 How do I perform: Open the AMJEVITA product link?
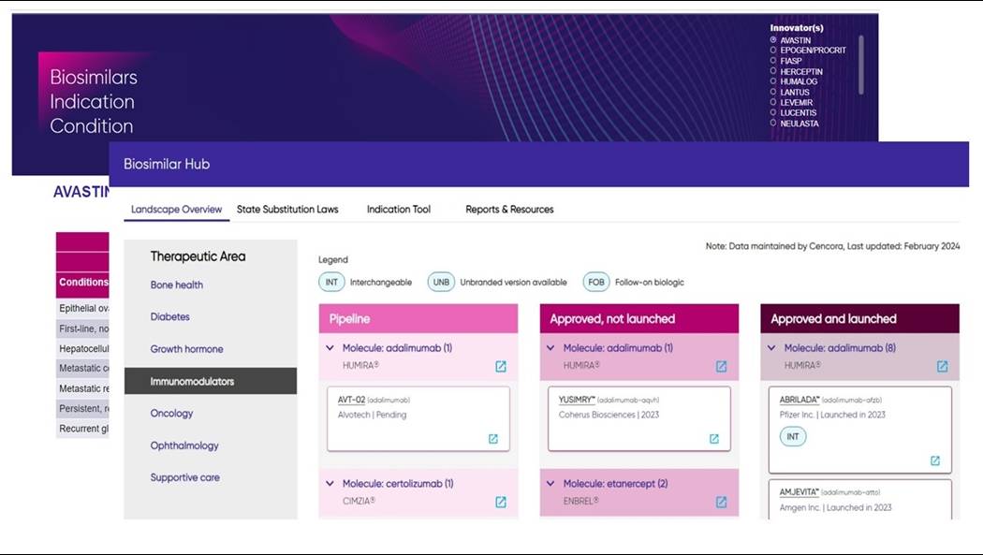(x=800, y=492)
